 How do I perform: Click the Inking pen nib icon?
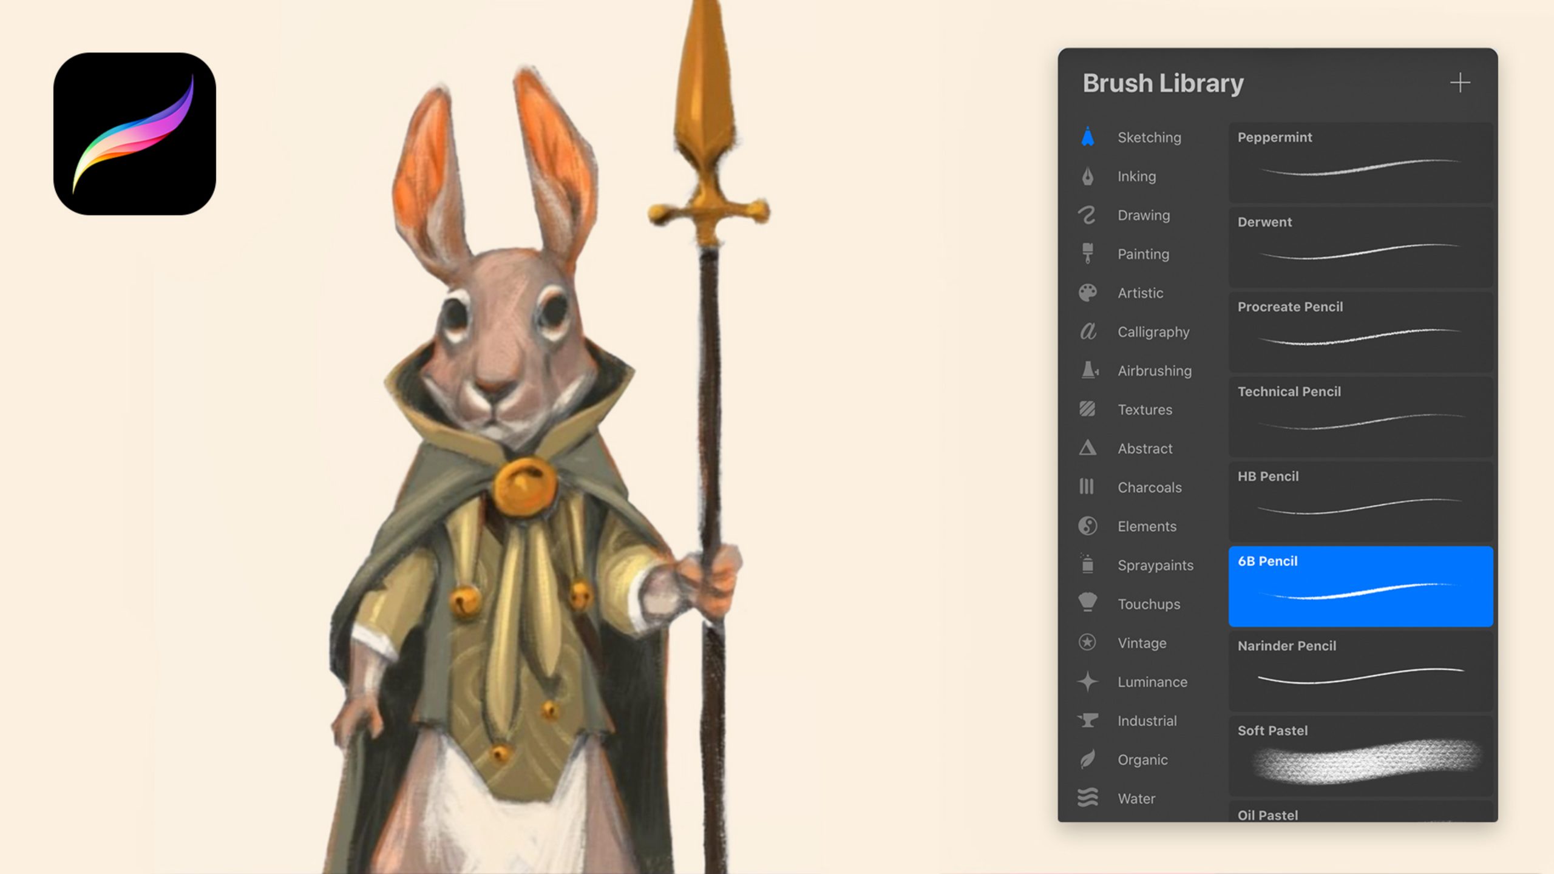tap(1087, 176)
